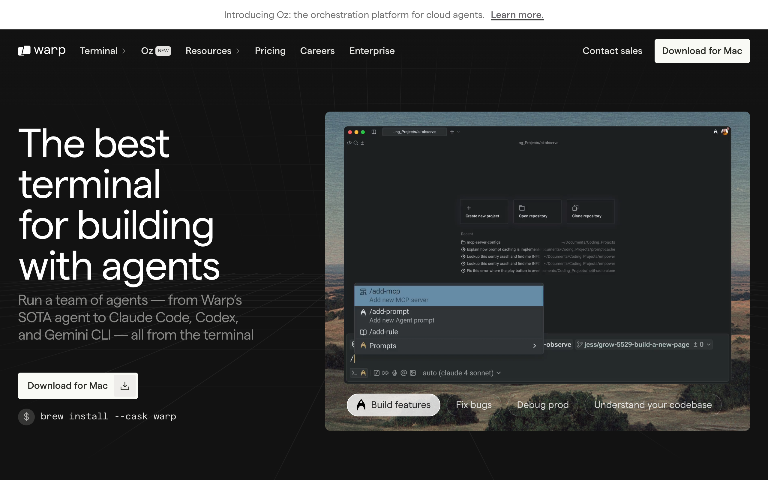Click the slash command icon
768x480 pixels.
pos(376,373)
